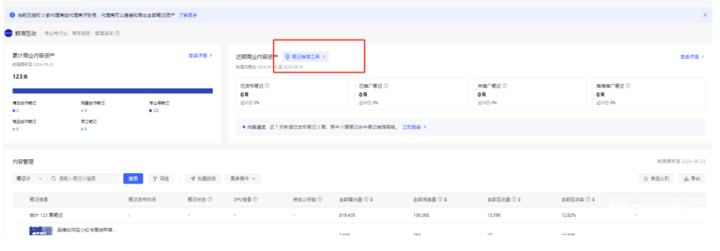Click help icon beside 推荐推广笔记
720x251 pixels.
627,86
